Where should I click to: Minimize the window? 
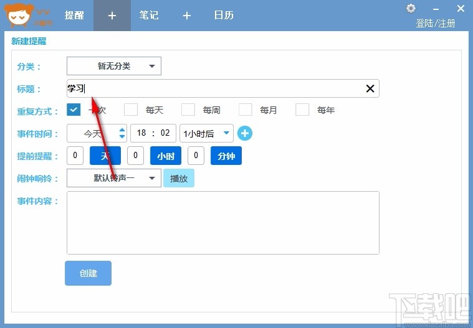(436, 9)
